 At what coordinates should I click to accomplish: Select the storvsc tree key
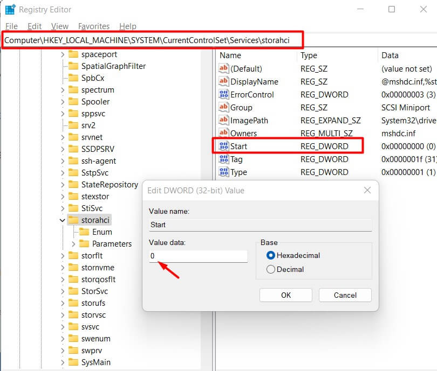pyautogui.click(x=93, y=315)
